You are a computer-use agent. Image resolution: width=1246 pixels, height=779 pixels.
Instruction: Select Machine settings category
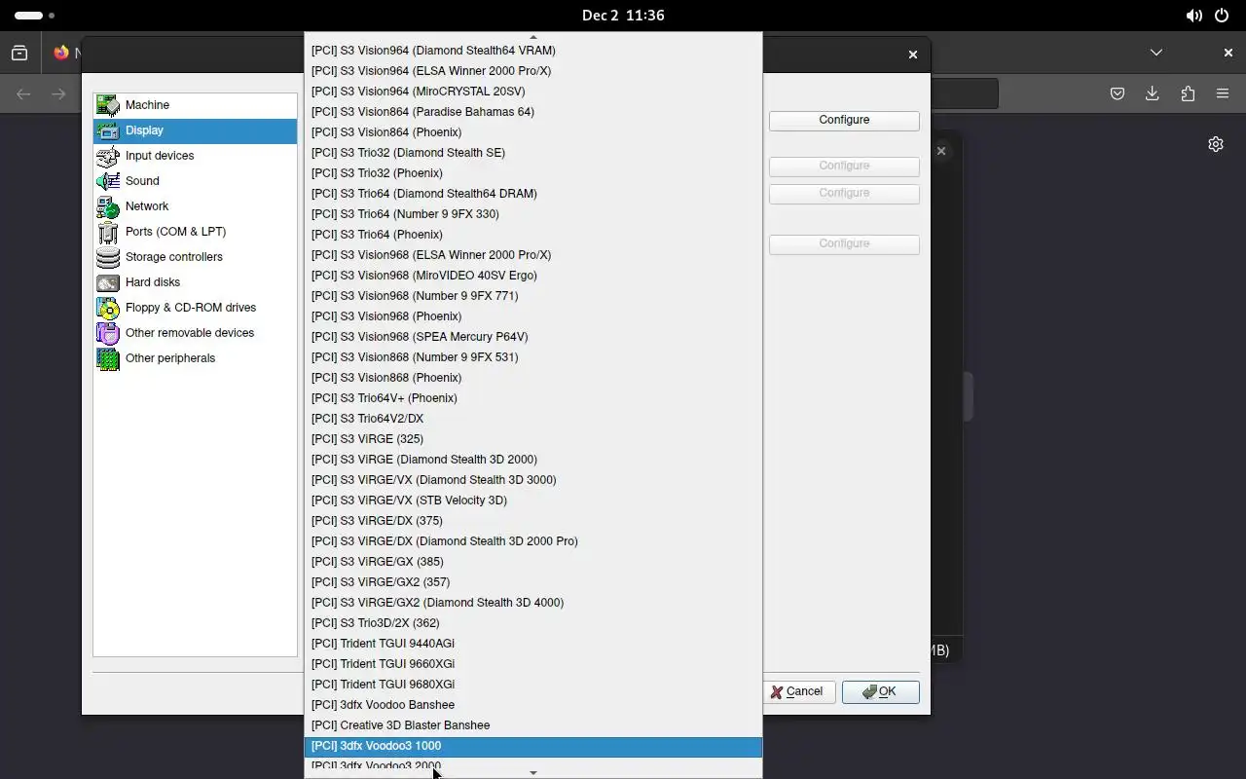195,105
